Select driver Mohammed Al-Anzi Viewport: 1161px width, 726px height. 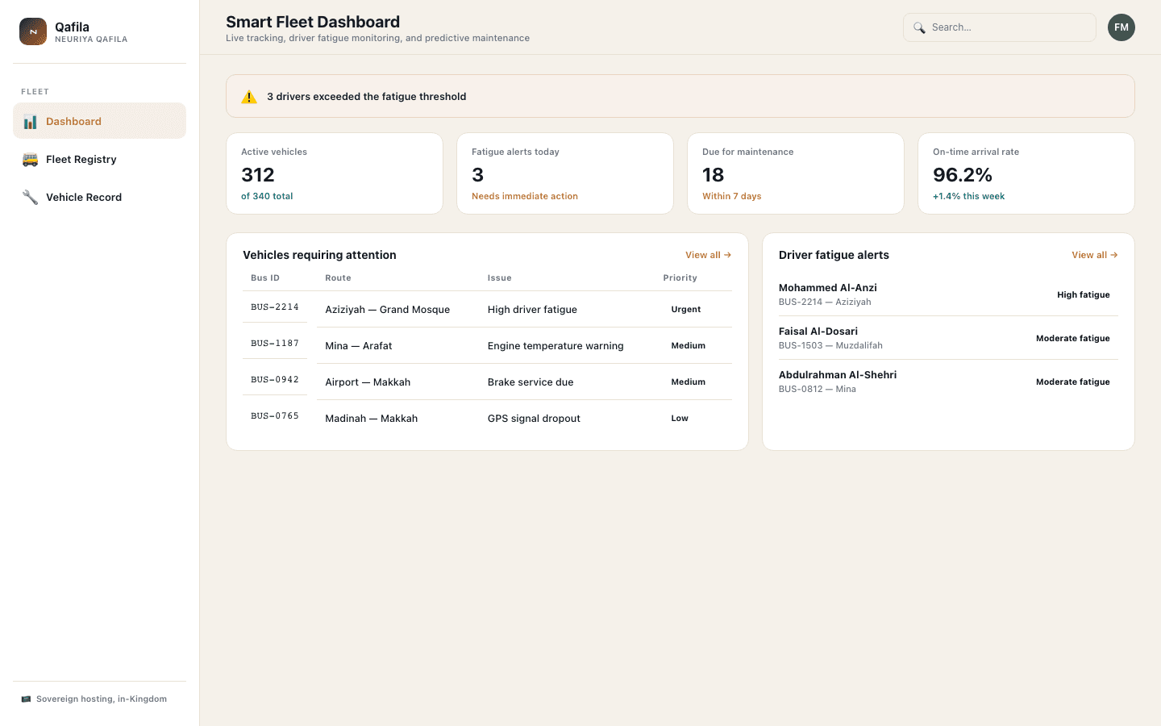828,288
